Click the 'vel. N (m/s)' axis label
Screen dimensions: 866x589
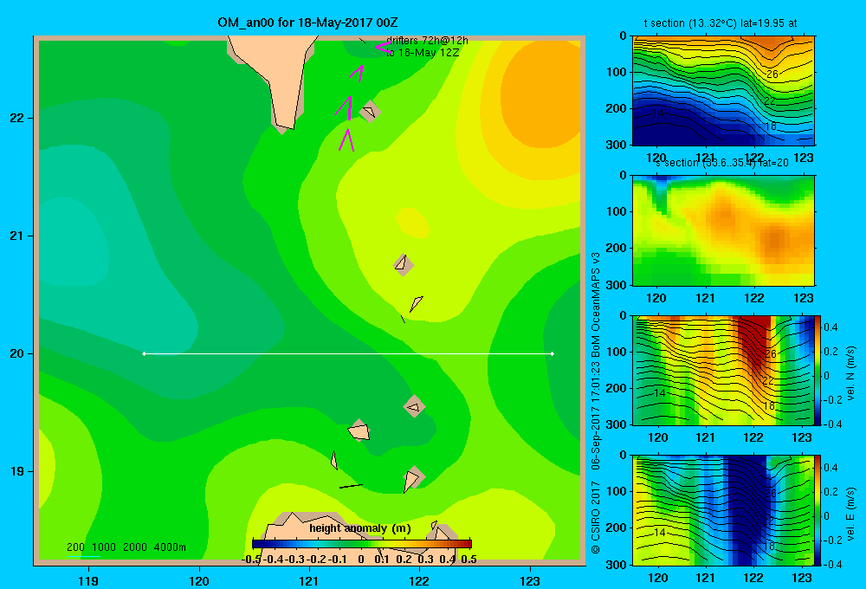coord(851,373)
